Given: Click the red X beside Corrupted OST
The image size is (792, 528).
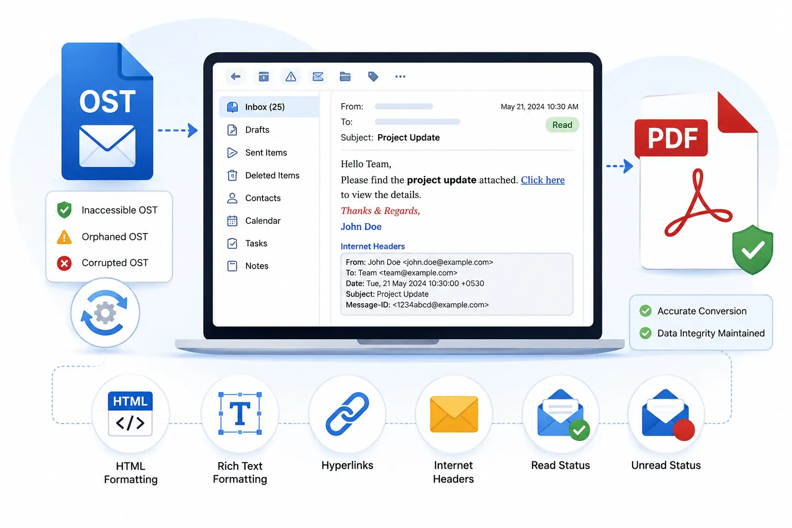Looking at the screenshot, I should click(x=64, y=263).
